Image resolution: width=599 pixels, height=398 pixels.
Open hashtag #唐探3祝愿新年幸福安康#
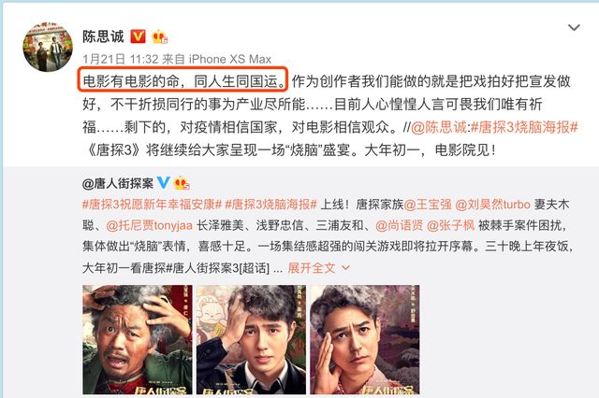[x=152, y=205]
